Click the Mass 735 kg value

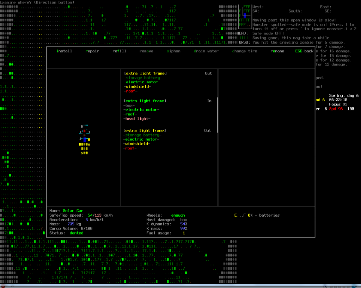(x=74, y=224)
